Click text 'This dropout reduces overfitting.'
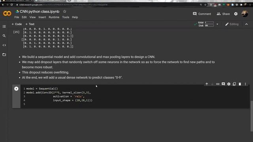The width and height of the screenshot is (253, 142). (x=45, y=72)
